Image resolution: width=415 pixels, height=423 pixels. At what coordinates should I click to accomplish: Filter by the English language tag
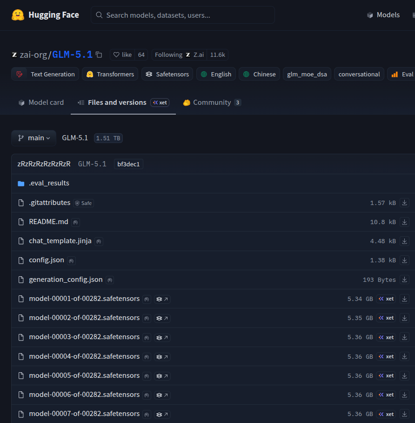(216, 74)
